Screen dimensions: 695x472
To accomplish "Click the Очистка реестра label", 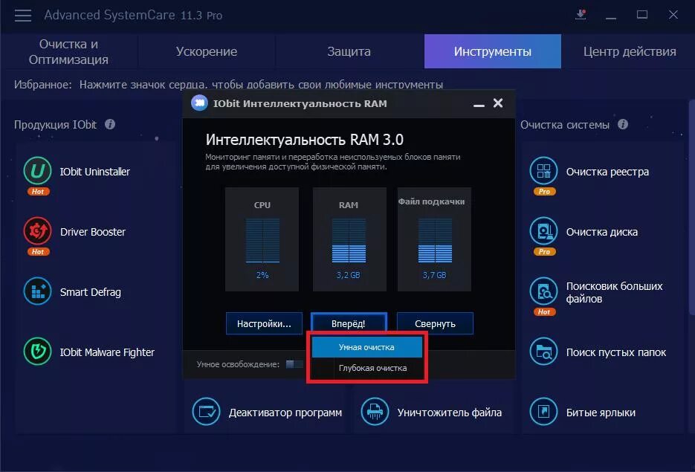I will click(607, 172).
